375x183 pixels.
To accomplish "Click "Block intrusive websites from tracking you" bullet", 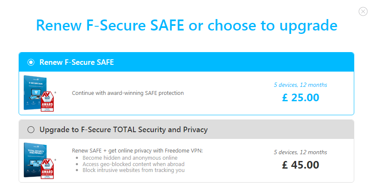I will tap(133, 170).
